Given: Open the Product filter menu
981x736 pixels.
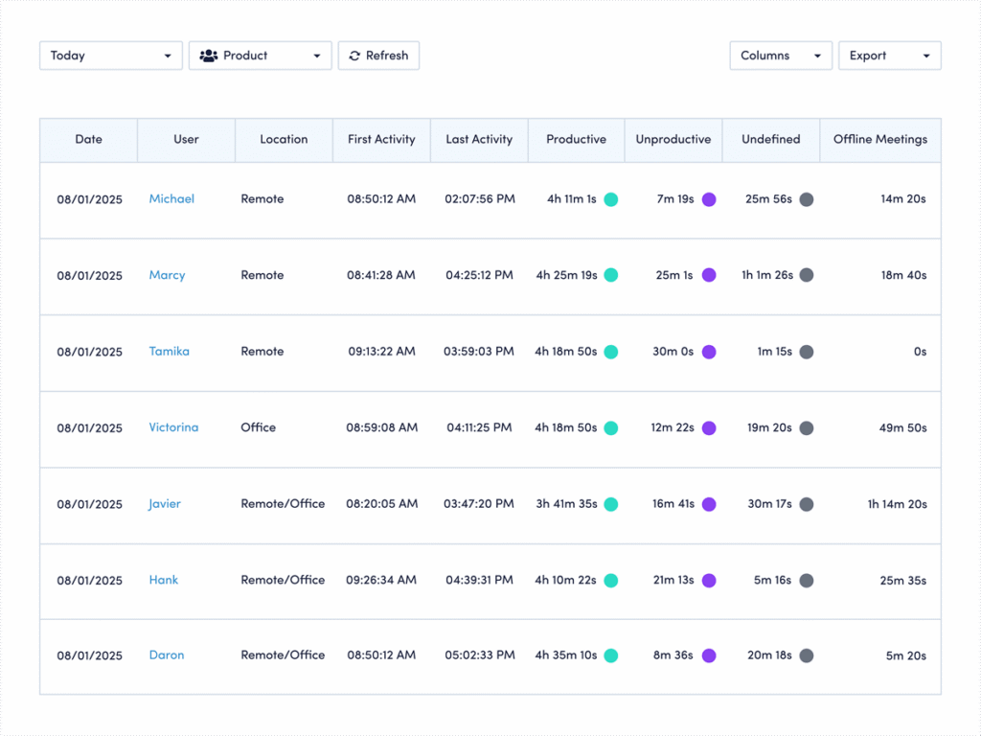Looking at the screenshot, I should coord(260,55).
